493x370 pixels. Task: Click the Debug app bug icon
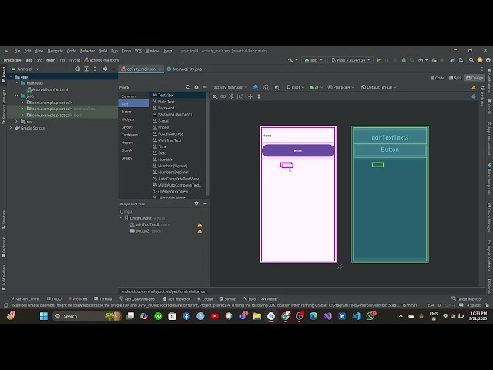point(404,60)
